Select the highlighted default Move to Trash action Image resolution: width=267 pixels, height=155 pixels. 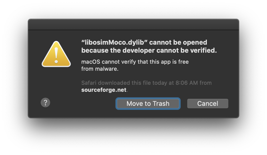tap(148, 103)
